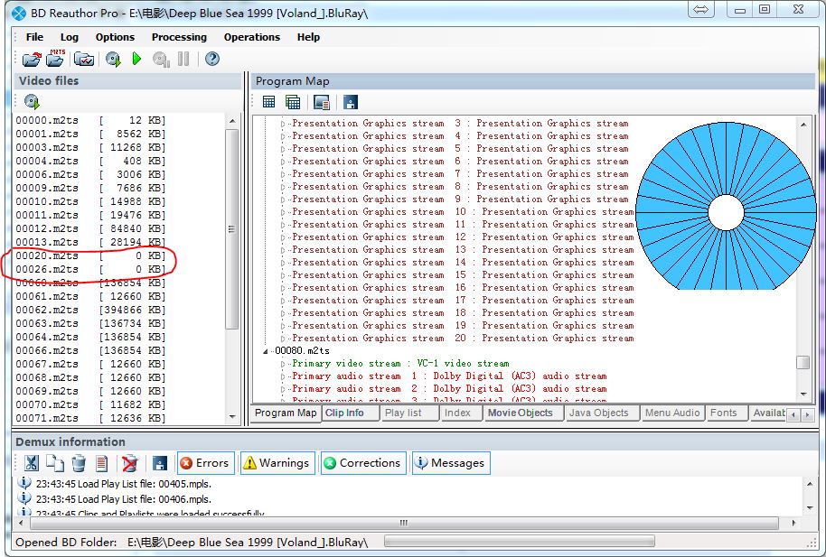Open the Operations menu
The height and width of the screenshot is (557, 826).
pyautogui.click(x=252, y=37)
